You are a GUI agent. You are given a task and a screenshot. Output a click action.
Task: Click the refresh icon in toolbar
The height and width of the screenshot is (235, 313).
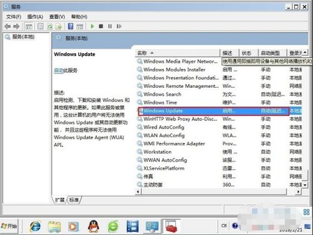(x=49, y=26)
